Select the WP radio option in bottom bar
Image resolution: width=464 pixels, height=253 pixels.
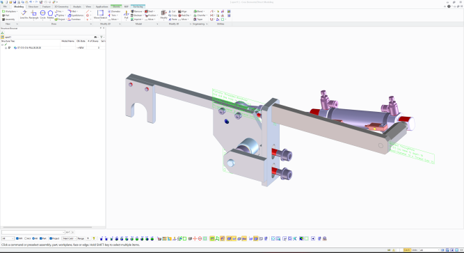pyautogui.click(x=19, y=238)
